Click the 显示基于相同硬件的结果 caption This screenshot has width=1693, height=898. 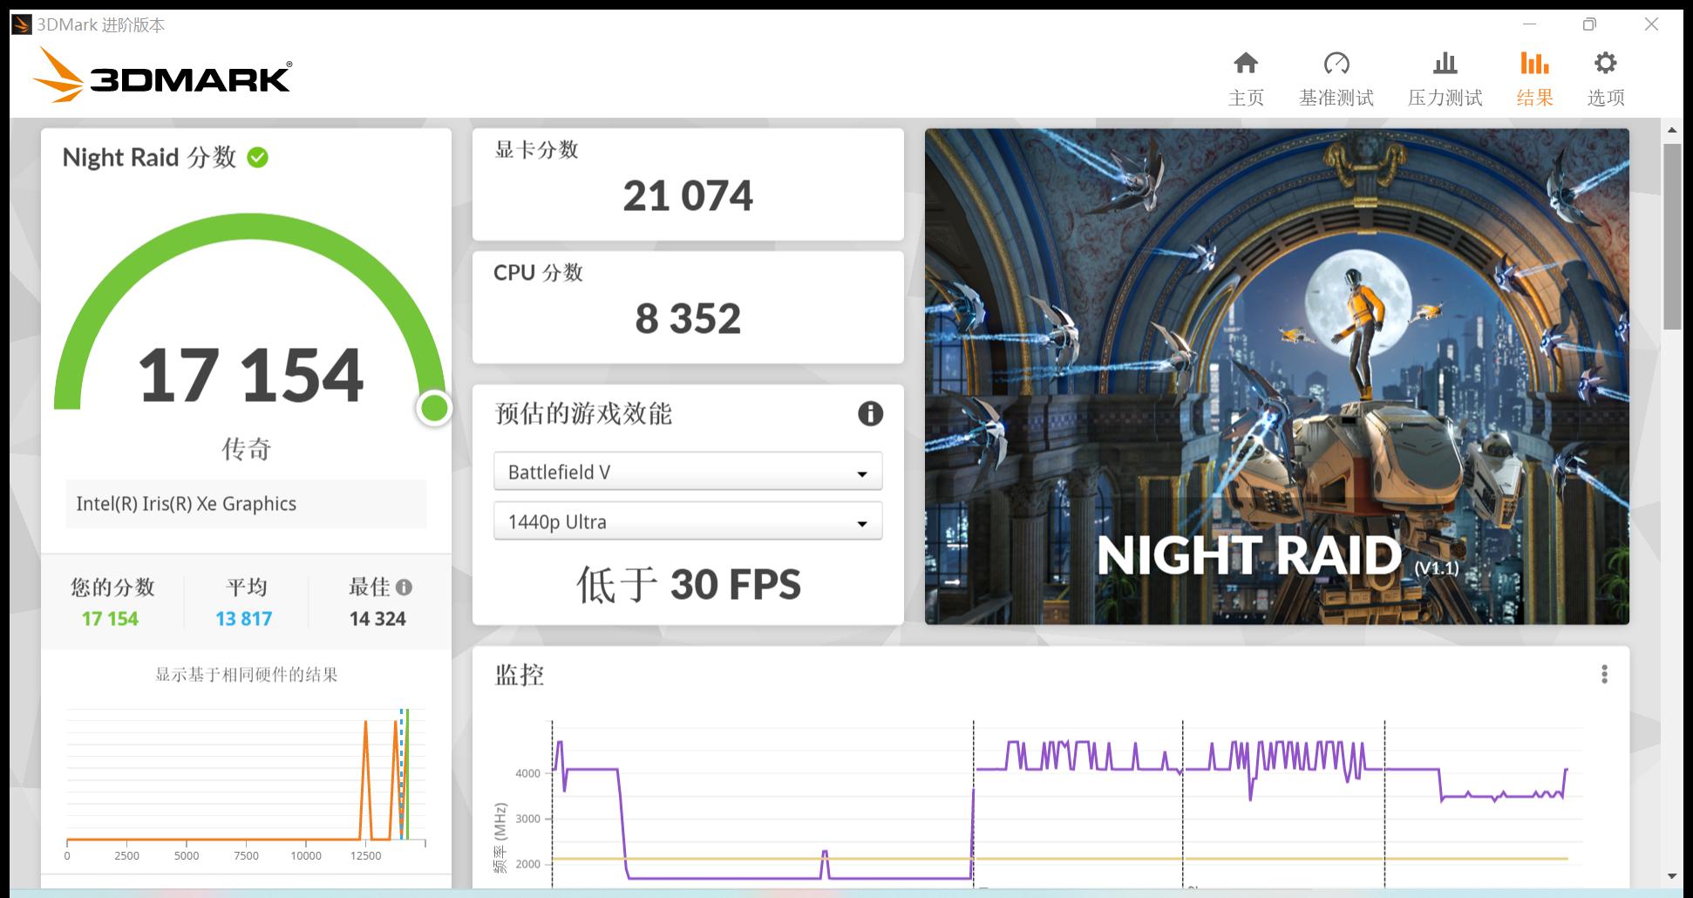pos(247,675)
